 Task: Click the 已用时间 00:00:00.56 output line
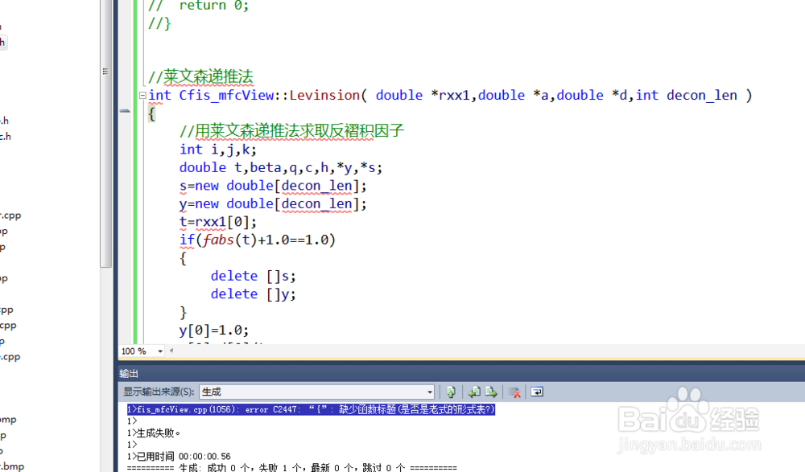179,456
